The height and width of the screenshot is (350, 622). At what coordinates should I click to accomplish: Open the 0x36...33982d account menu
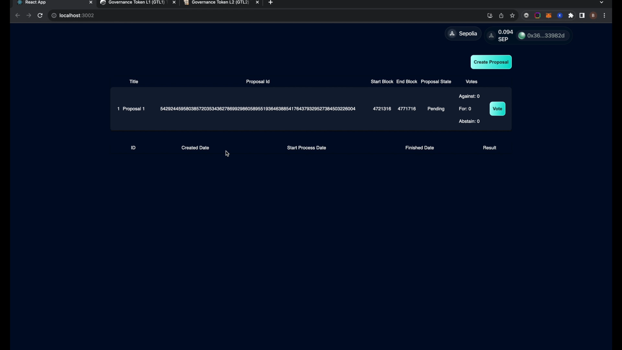pos(543,36)
